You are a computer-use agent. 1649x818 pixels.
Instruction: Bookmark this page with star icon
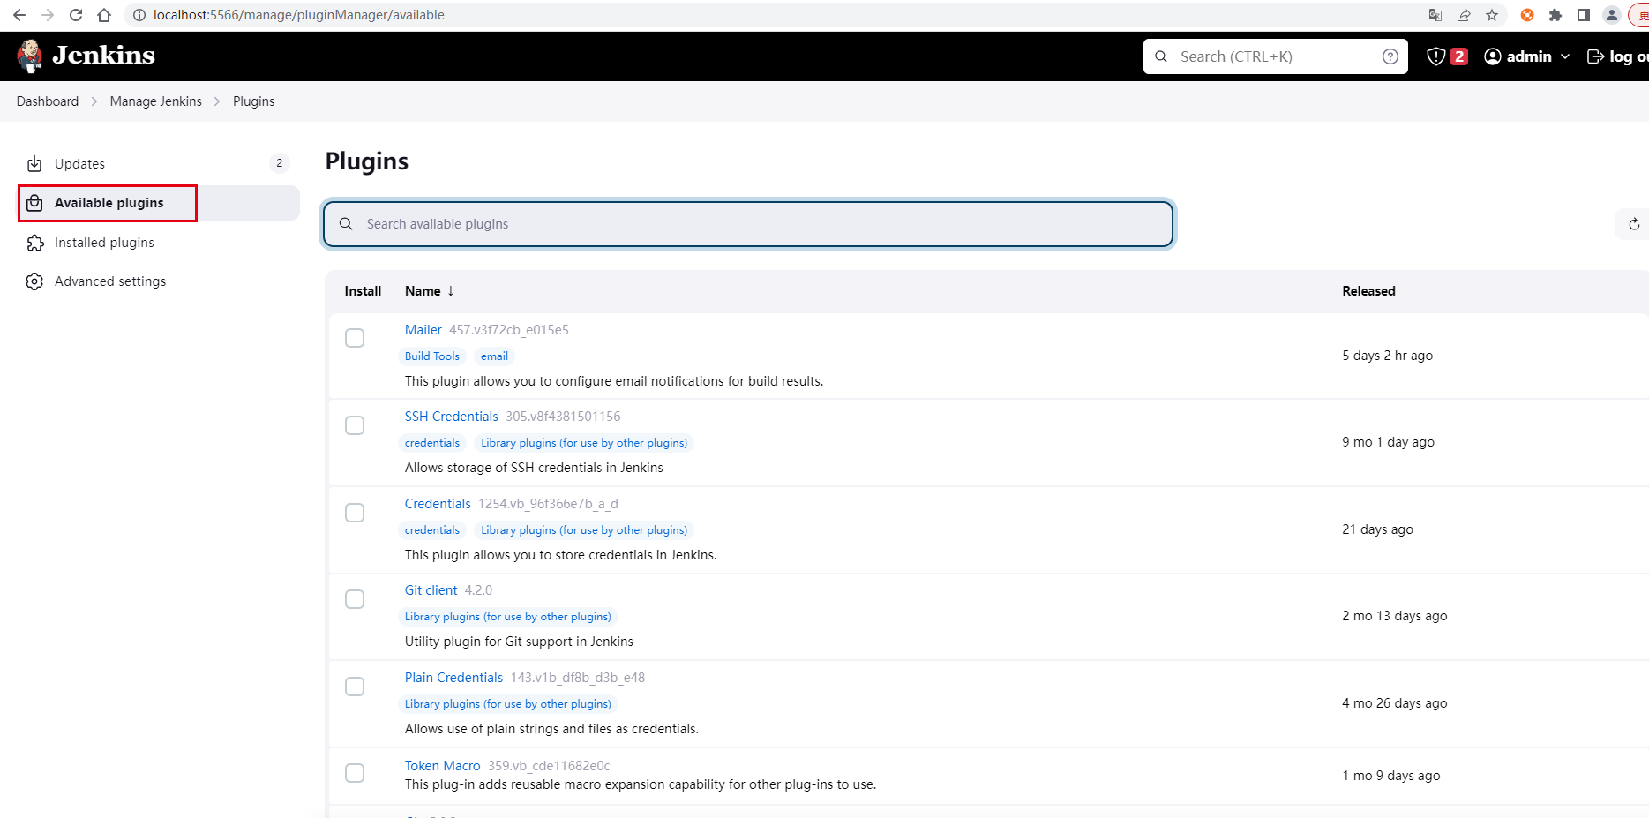click(1492, 15)
